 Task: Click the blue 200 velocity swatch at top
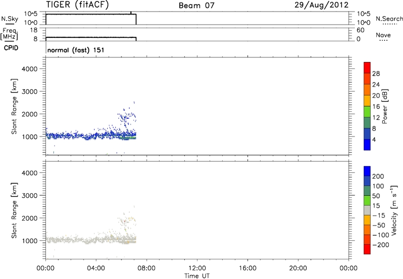coord(367,171)
